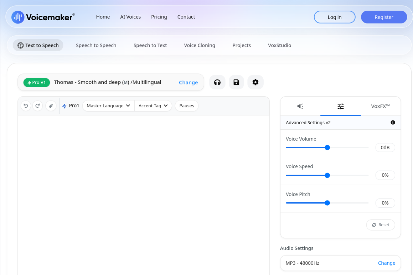
Task: Click the Pauses button
Action: pyautogui.click(x=186, y=106)
